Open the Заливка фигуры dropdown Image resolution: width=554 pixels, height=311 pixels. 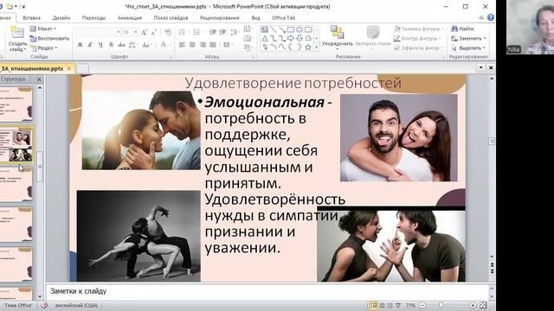[x=418, y=29]
